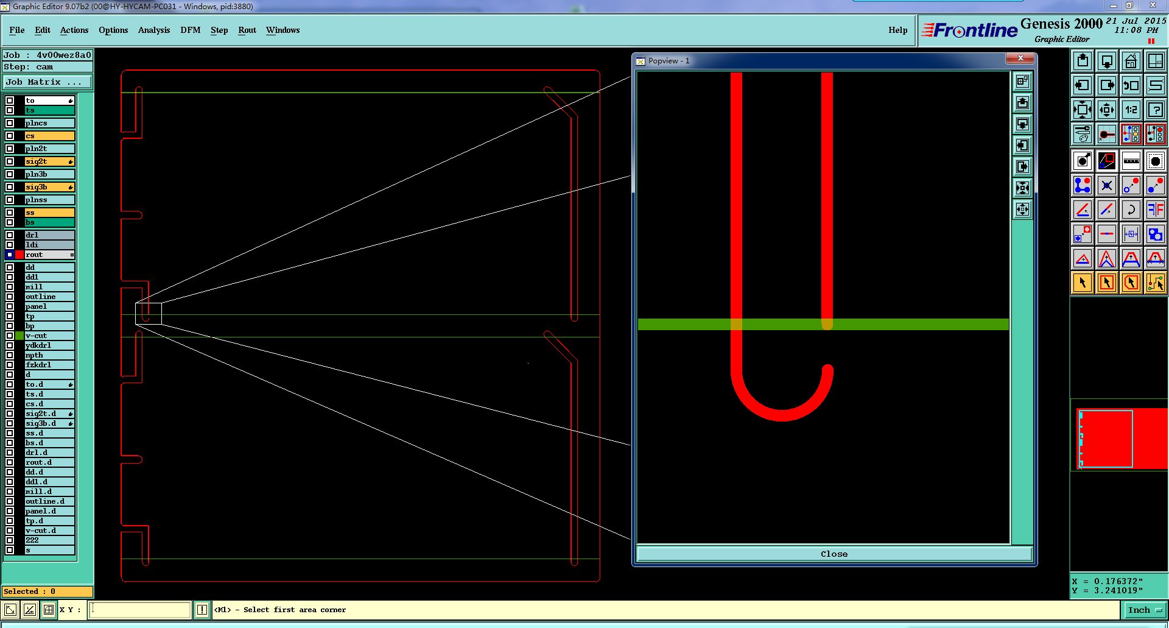Select the 'ydkdrl' layer name
Screen dimensions: 1169x628
(49, 345)
